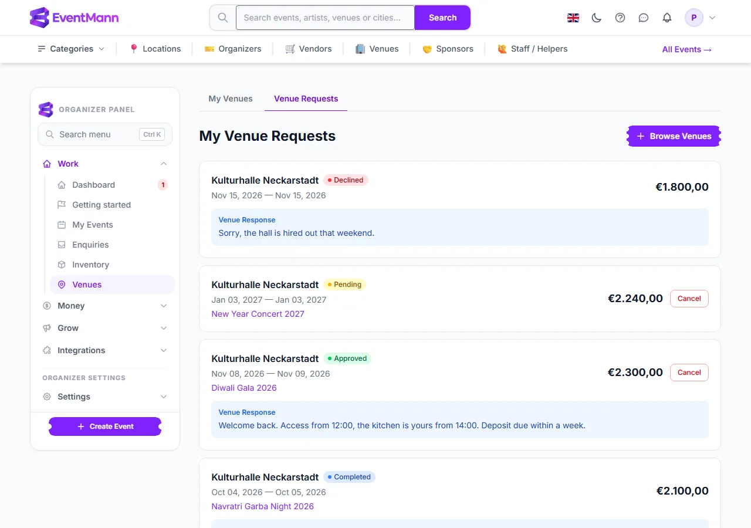
Task: Open the chat messages icon
Action: tap(644, 18)
